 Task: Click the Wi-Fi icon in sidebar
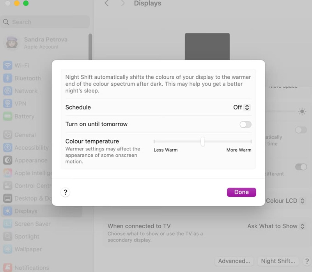[7, 65]
